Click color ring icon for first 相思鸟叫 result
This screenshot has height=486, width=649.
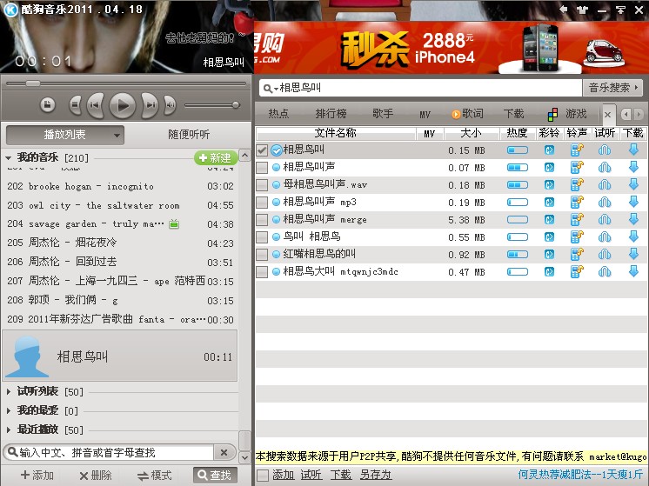(549, 150)
